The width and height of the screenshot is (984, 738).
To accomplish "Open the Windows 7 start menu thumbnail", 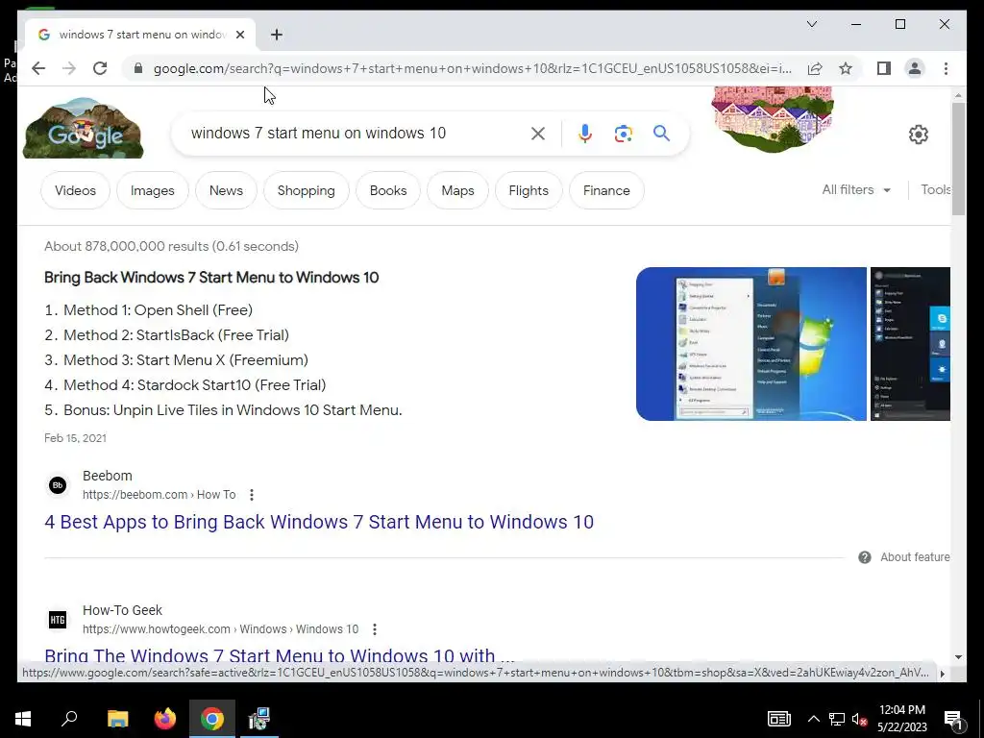I will point(750,344).
